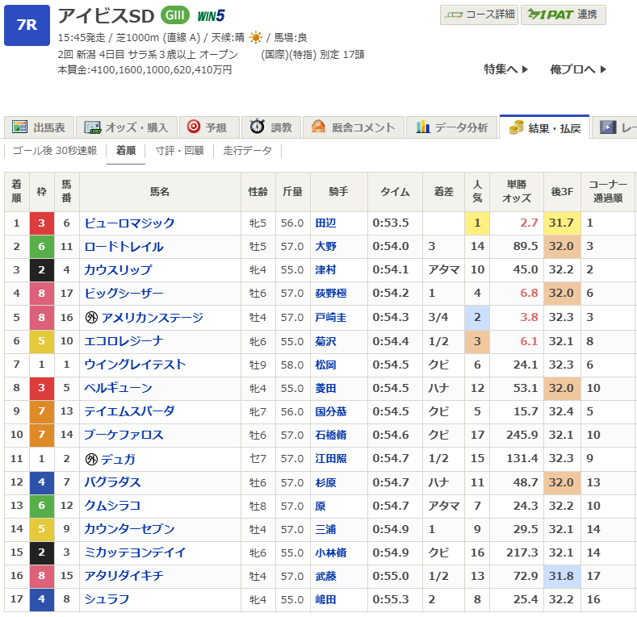Click the GIII grade badge
Screen dimensions: 637x617
click(x=175, y=15)
